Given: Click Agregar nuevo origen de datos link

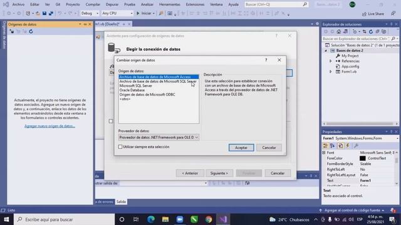Looking at the screenshot, I should click(x=49, y=126).
